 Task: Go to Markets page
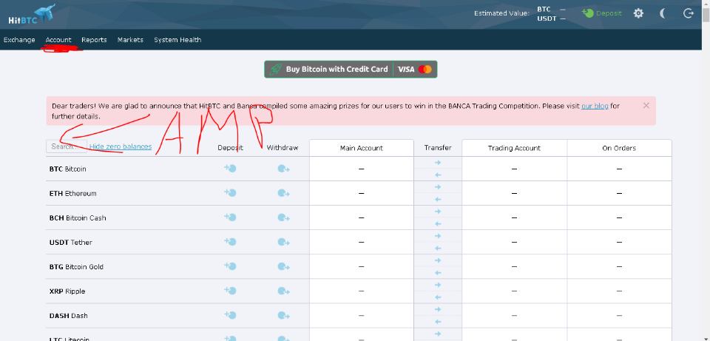[x=130, y=40]
